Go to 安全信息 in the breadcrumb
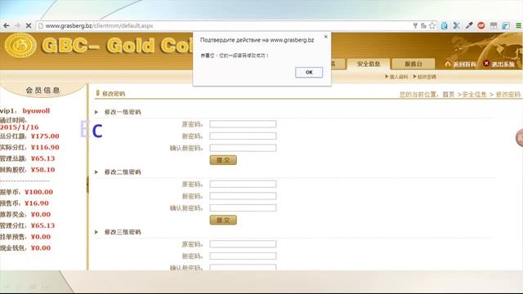Viewport: 523px width, 294px height. [x=474, y=95]
